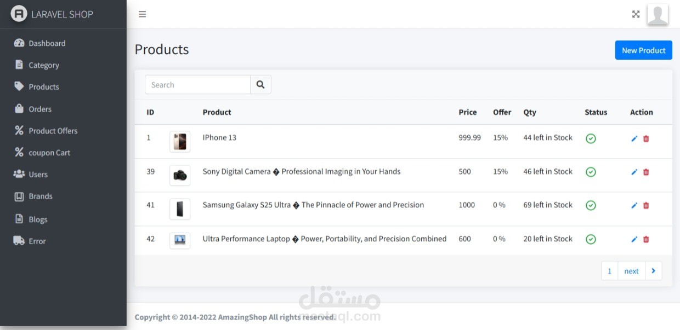The image size is (680, 330).
Task: Click the next page chevron arrow
Action: tap(653, 271)
